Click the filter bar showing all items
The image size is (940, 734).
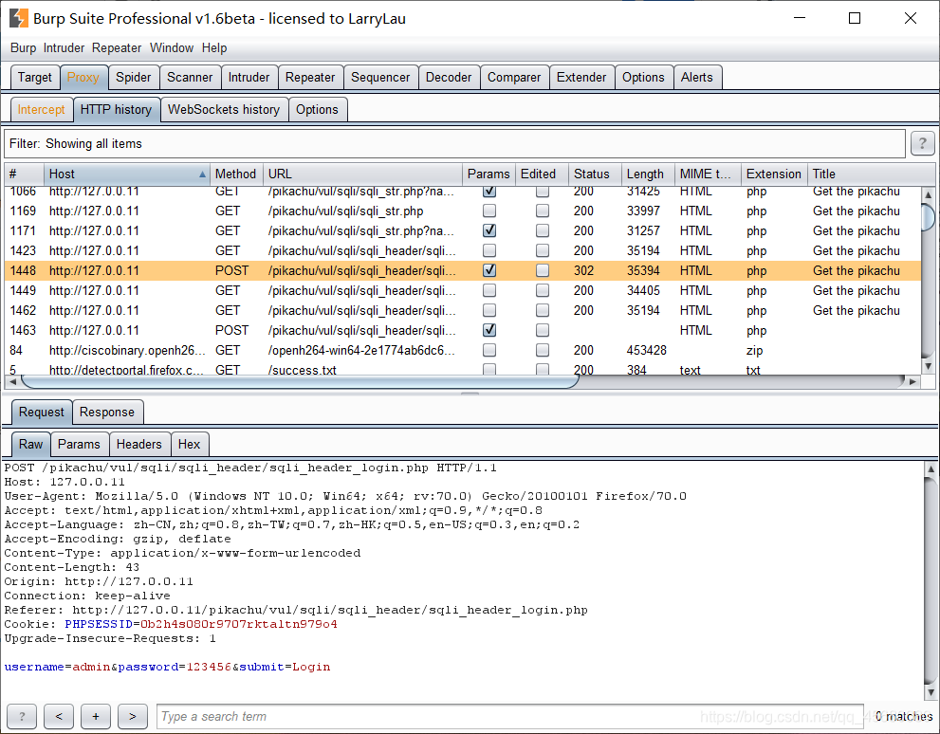point(454,144)
